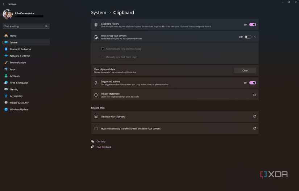
Task: Open Home from sidebar
Action: point(26,36)
